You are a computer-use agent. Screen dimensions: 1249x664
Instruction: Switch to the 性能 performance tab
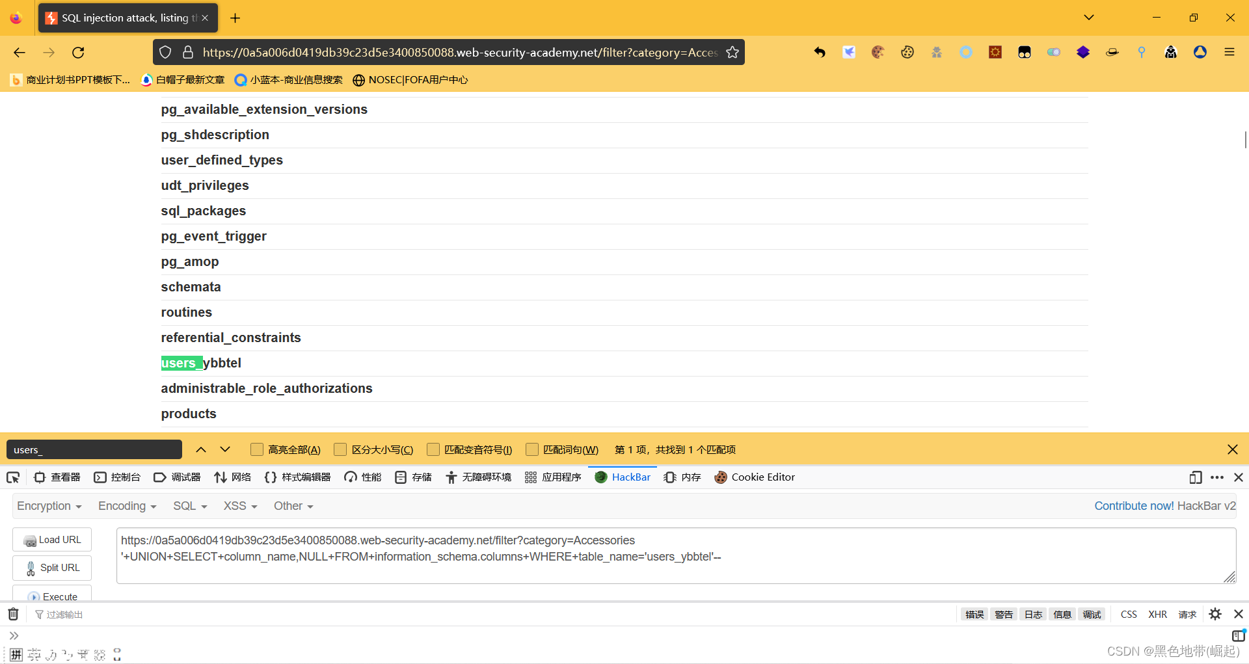pos(363,477)
